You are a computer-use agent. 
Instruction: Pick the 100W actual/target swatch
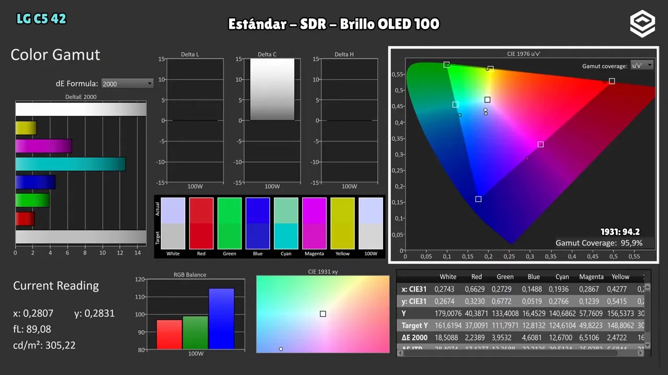point(371,223)
